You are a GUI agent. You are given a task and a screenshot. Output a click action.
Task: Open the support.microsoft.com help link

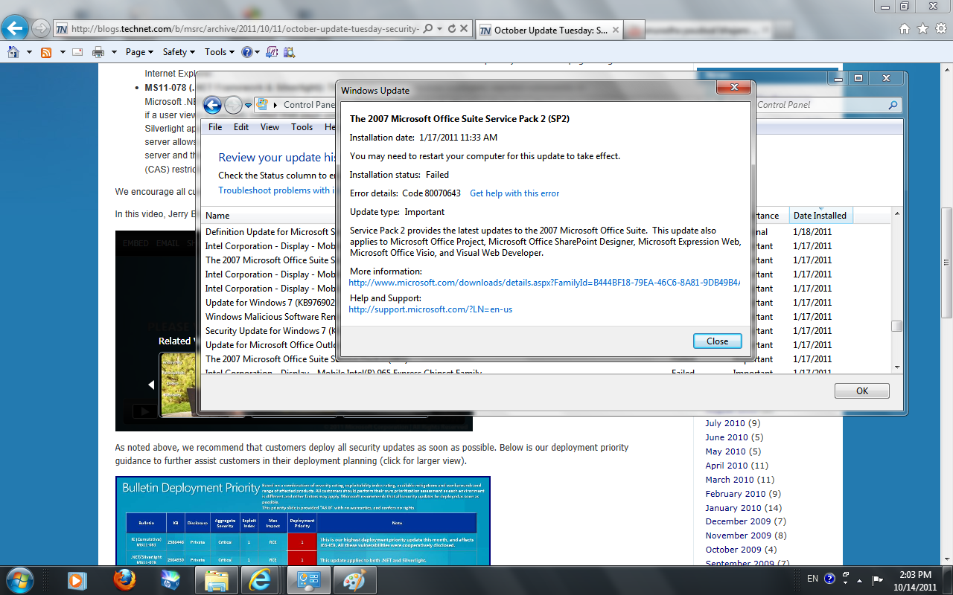(x=430, y=309)
